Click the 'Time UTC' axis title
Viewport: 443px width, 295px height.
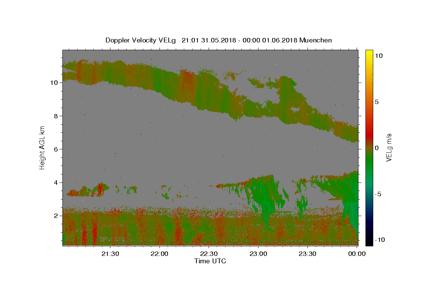tap(210, 261)
